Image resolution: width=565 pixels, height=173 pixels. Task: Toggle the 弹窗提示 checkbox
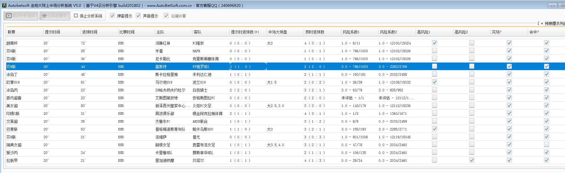coord(113,16)
